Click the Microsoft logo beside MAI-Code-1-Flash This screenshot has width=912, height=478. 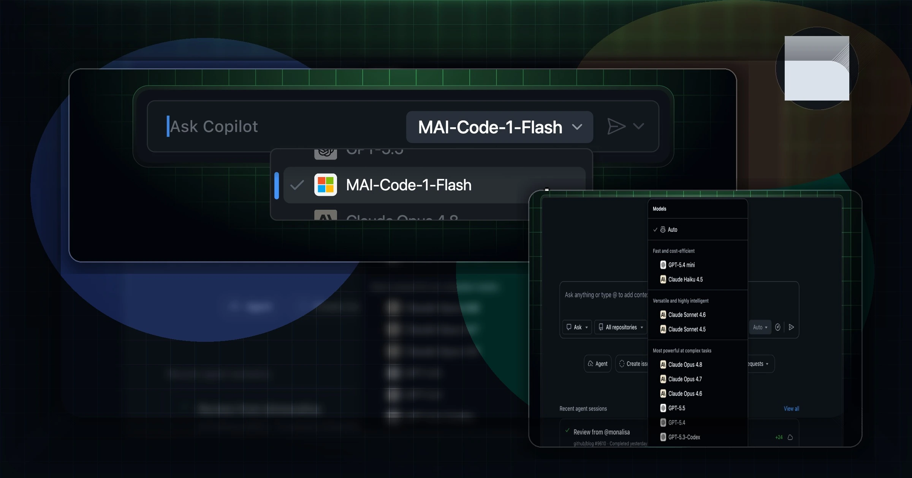pyautogui.click(x=326, y=185)
